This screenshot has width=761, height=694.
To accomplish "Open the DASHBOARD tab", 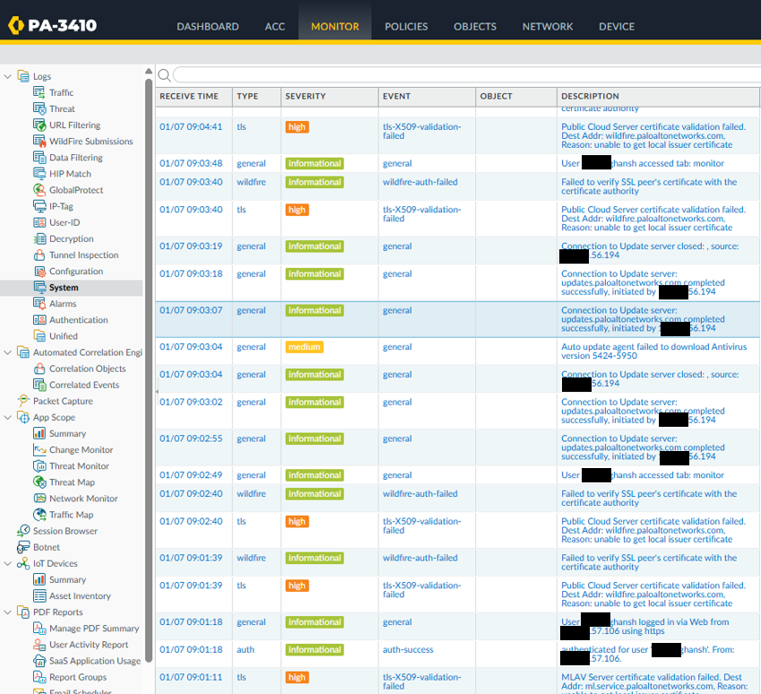I will (x=207, y=26).
